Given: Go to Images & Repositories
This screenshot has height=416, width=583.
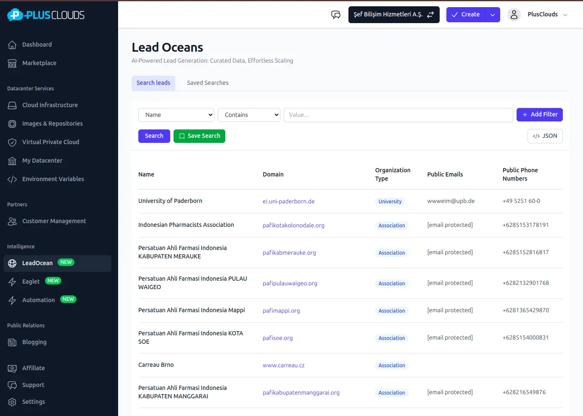Looking at the screenshot, I should click(x=52, y=123).
